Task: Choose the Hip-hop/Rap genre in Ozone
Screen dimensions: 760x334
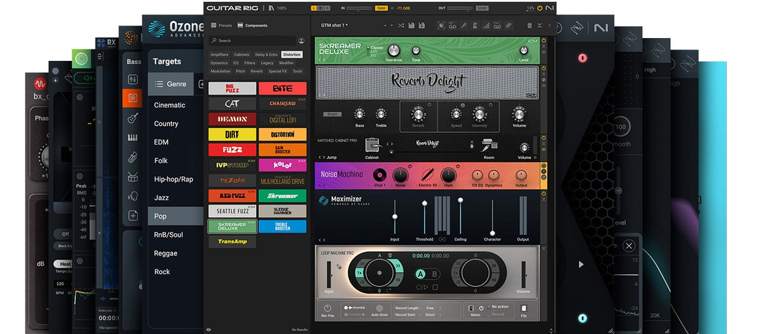Action: tap(174, 179)
